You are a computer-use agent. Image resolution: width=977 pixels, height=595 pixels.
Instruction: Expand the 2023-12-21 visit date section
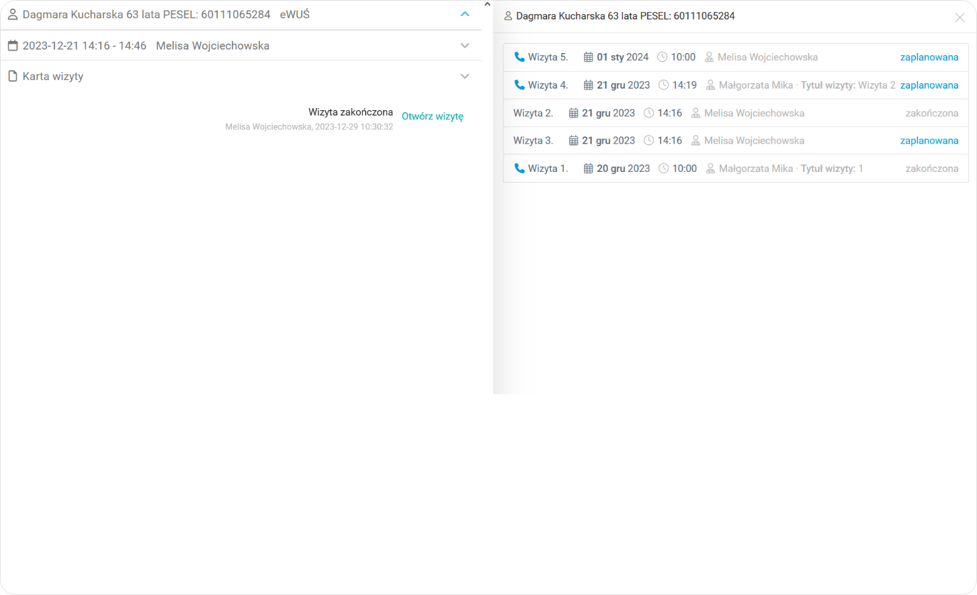point(465,46)
